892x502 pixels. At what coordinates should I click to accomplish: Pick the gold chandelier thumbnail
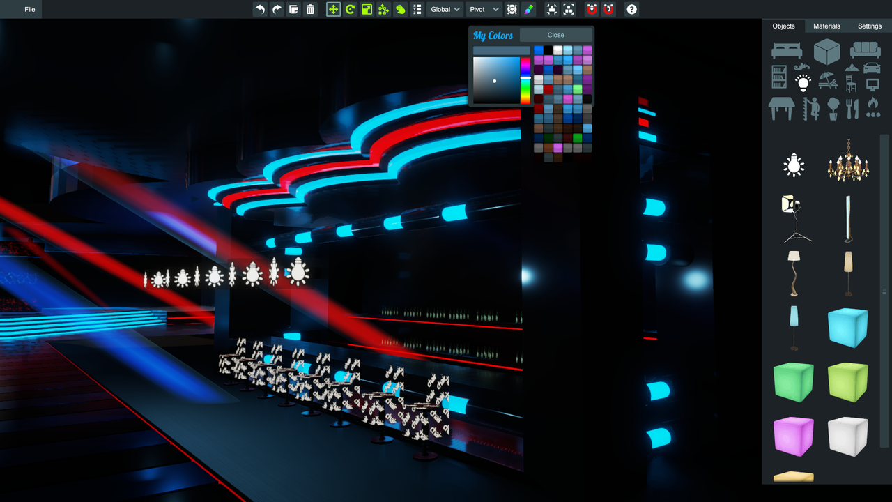coord(848,160)
